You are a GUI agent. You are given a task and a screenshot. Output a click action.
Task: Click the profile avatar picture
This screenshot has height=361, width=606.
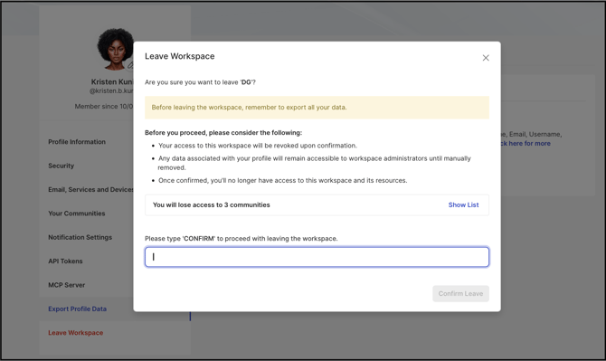(x=115, y=49)
